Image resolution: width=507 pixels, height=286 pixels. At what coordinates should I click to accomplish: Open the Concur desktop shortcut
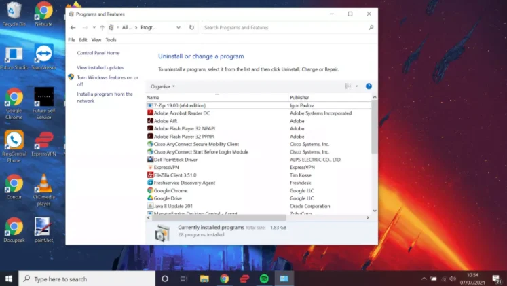tap(14, 186)
